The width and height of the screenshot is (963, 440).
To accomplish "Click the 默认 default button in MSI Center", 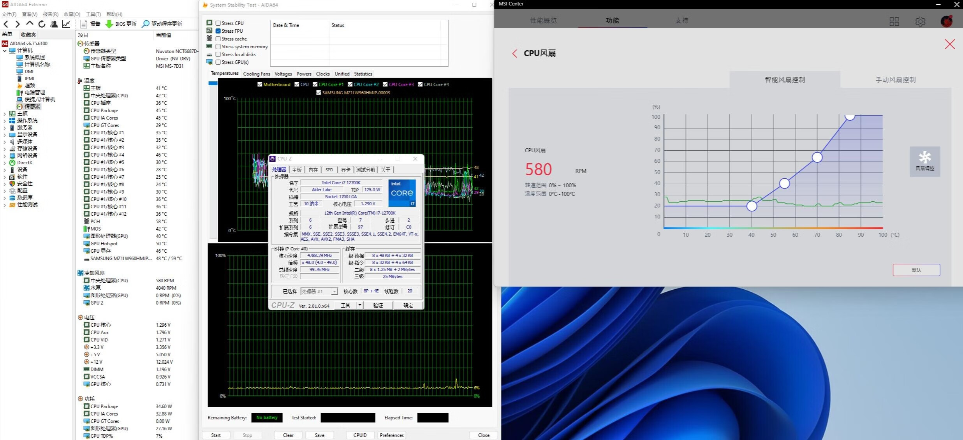I will 916,270.
